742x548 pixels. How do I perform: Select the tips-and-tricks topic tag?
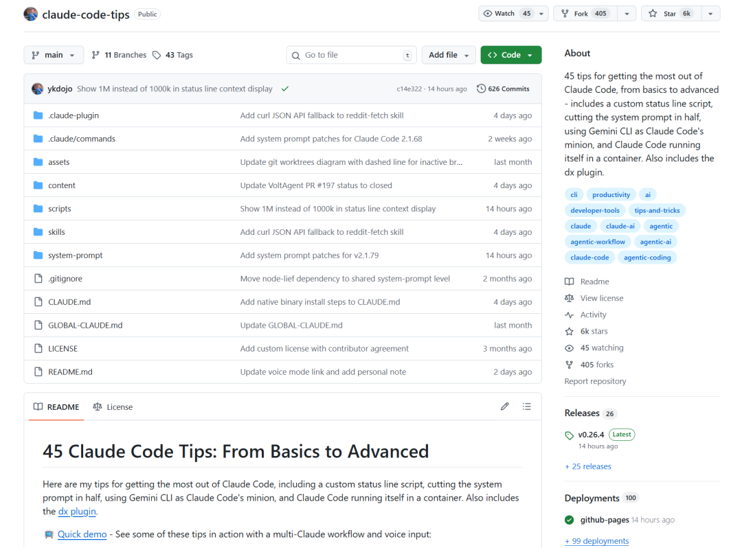[x=657, y=210]
